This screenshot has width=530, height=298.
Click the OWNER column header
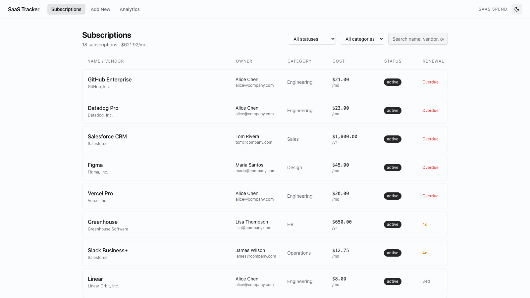coord(244,61)
